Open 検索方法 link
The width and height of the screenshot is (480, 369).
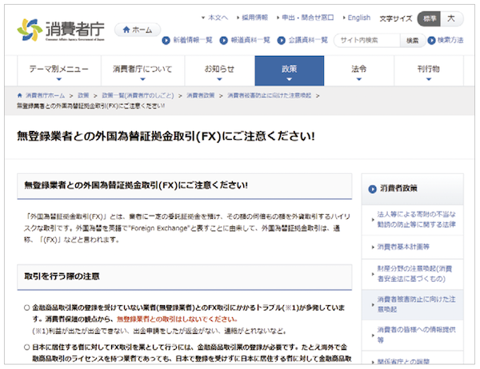pos(450,40)
